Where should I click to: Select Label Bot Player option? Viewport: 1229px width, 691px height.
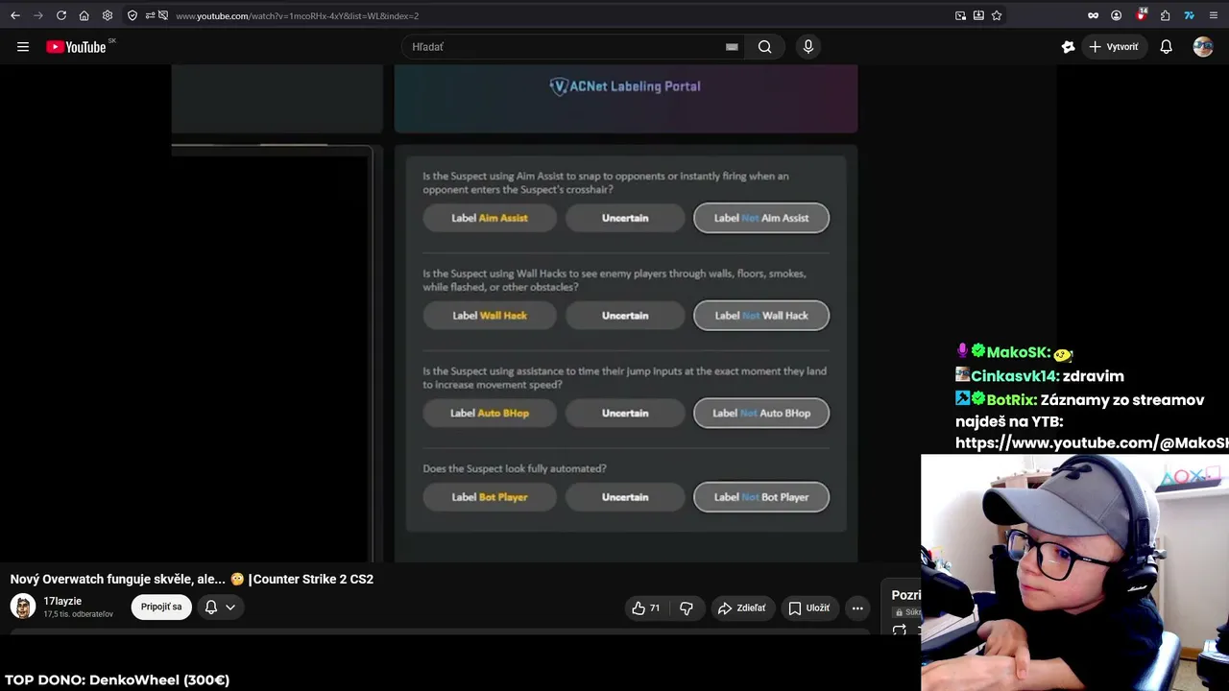490,497
